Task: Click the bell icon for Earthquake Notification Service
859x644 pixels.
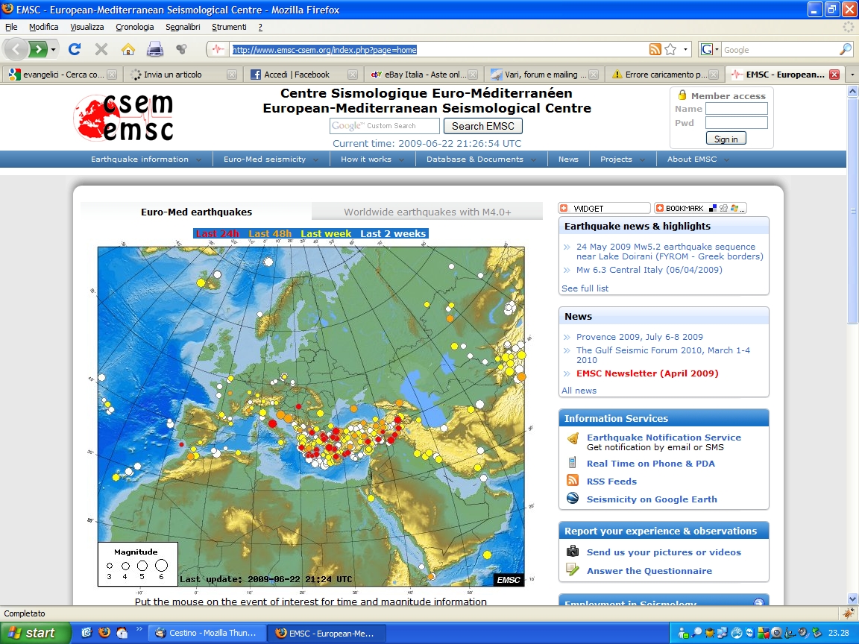Action: [x=573, y=438]
